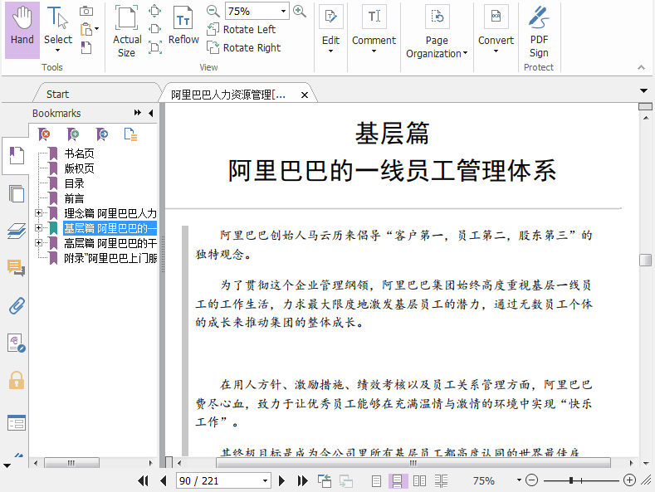The width and height of the screenshot is (655, 492).
Task: Open the Edit tools dropdown
Action: click(330, 30)
